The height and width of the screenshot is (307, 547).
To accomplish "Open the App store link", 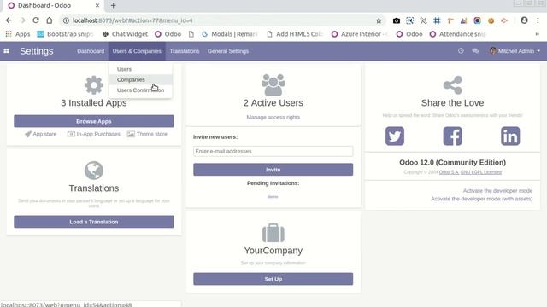I will click(x=40, y=134).
